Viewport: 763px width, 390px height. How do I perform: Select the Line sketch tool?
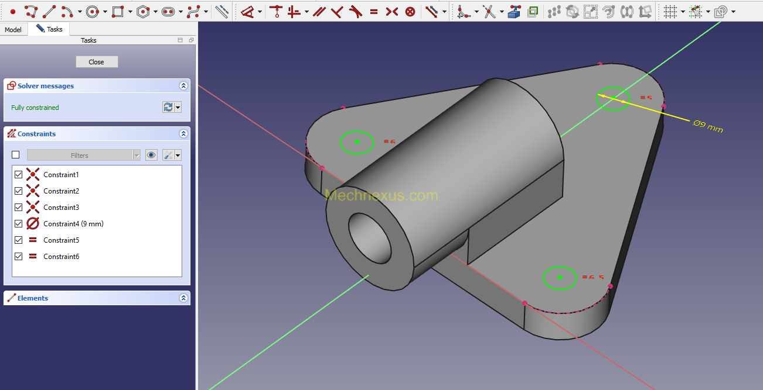pyautogui.click(x=49, y=11)
